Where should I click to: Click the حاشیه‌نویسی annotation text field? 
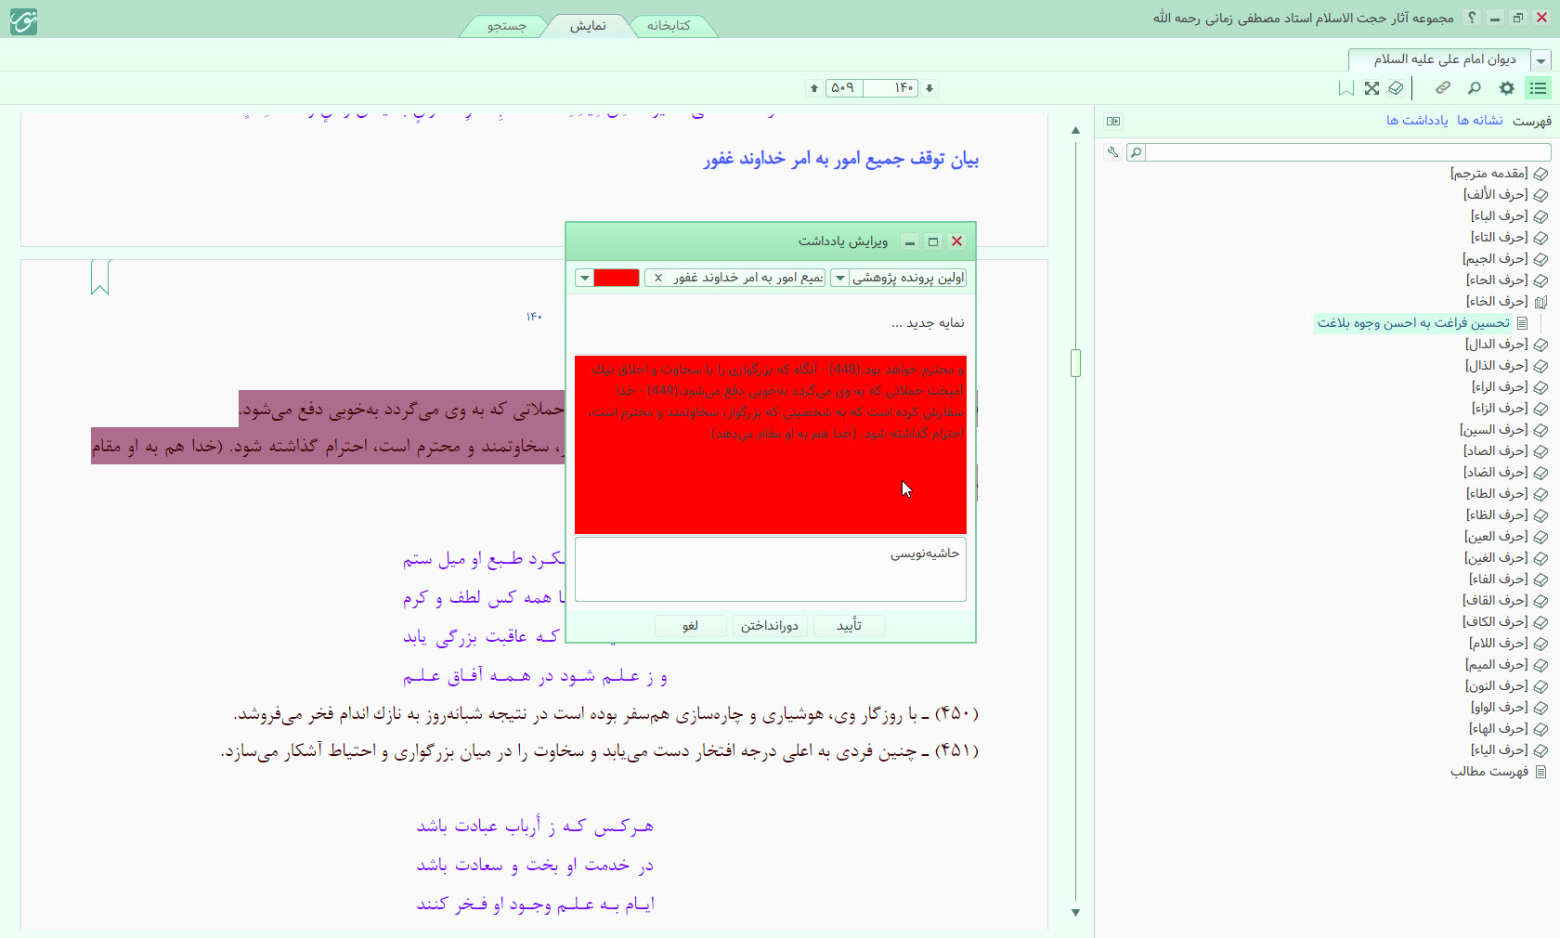[770, 569]
